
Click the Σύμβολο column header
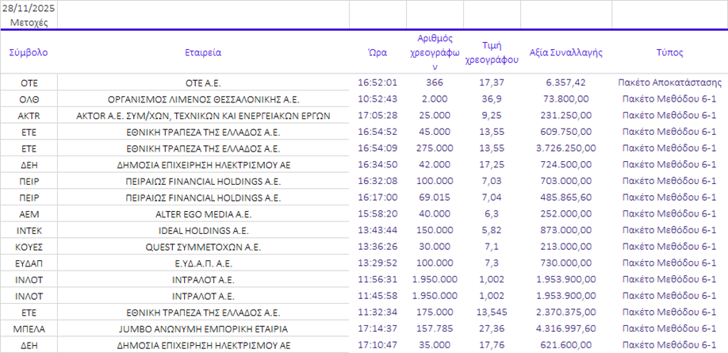(29, 52)
